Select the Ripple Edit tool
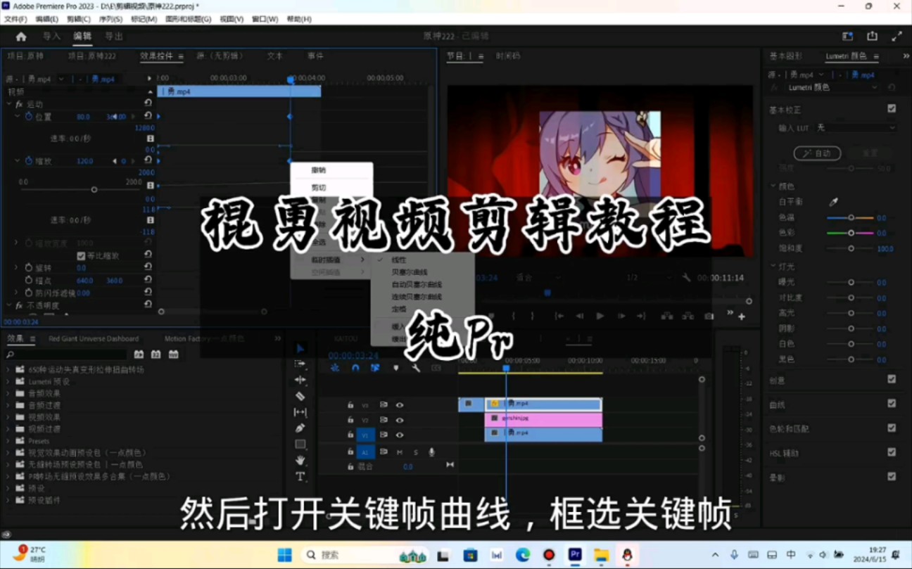This screenshot has width=912, height=569. (300, 380)
